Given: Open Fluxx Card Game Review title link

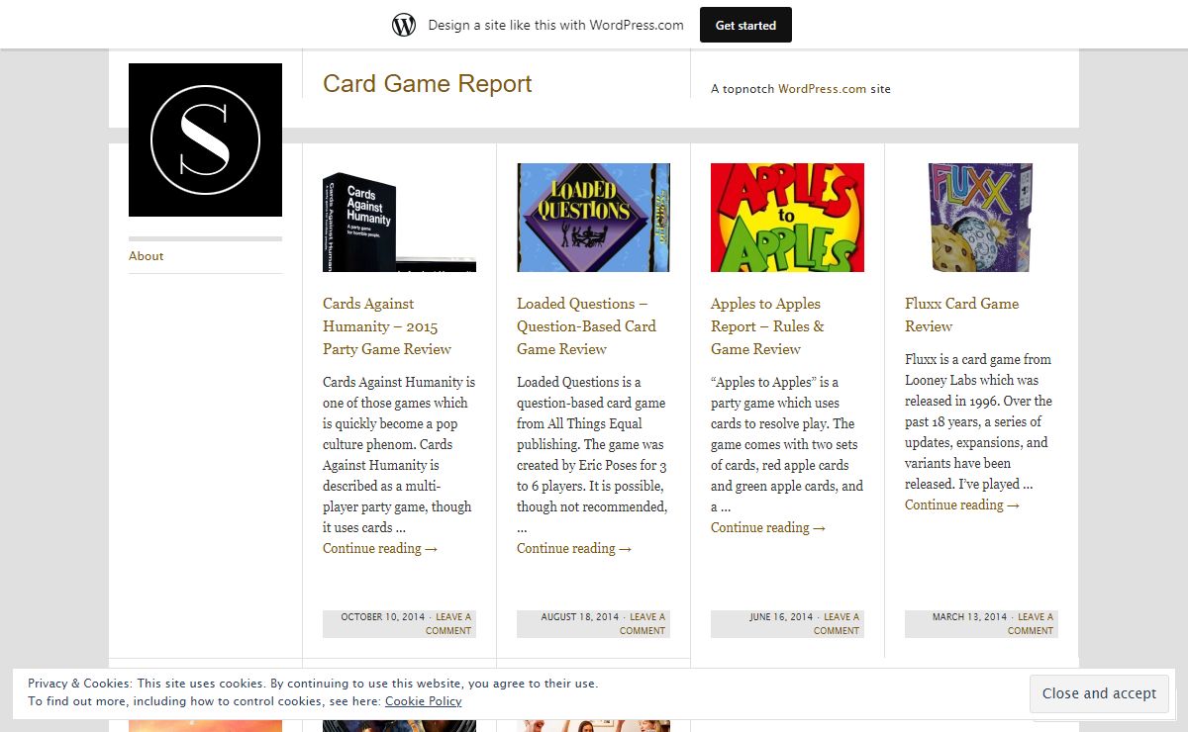Looking at the screenshot, I should coord(961,315).
